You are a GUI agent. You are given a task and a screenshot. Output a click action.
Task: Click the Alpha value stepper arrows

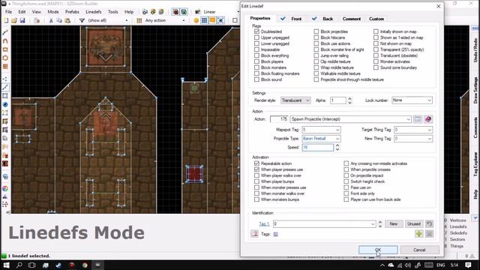coord(349,100)
